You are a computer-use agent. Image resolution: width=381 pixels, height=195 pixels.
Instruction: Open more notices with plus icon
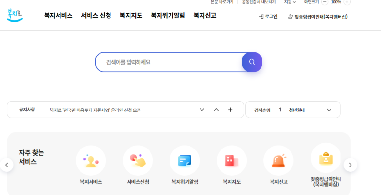click(x=230, y=110)
